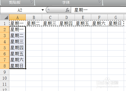
Task: Select row 1 header
Action: point(5,23)
